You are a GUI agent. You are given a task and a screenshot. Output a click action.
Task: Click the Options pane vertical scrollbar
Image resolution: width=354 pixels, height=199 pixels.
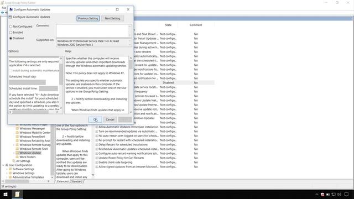(61, 83)
